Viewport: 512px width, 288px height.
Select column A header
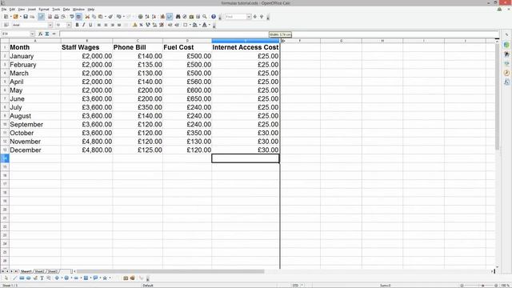pyautogui.click(x=35, y=41)
